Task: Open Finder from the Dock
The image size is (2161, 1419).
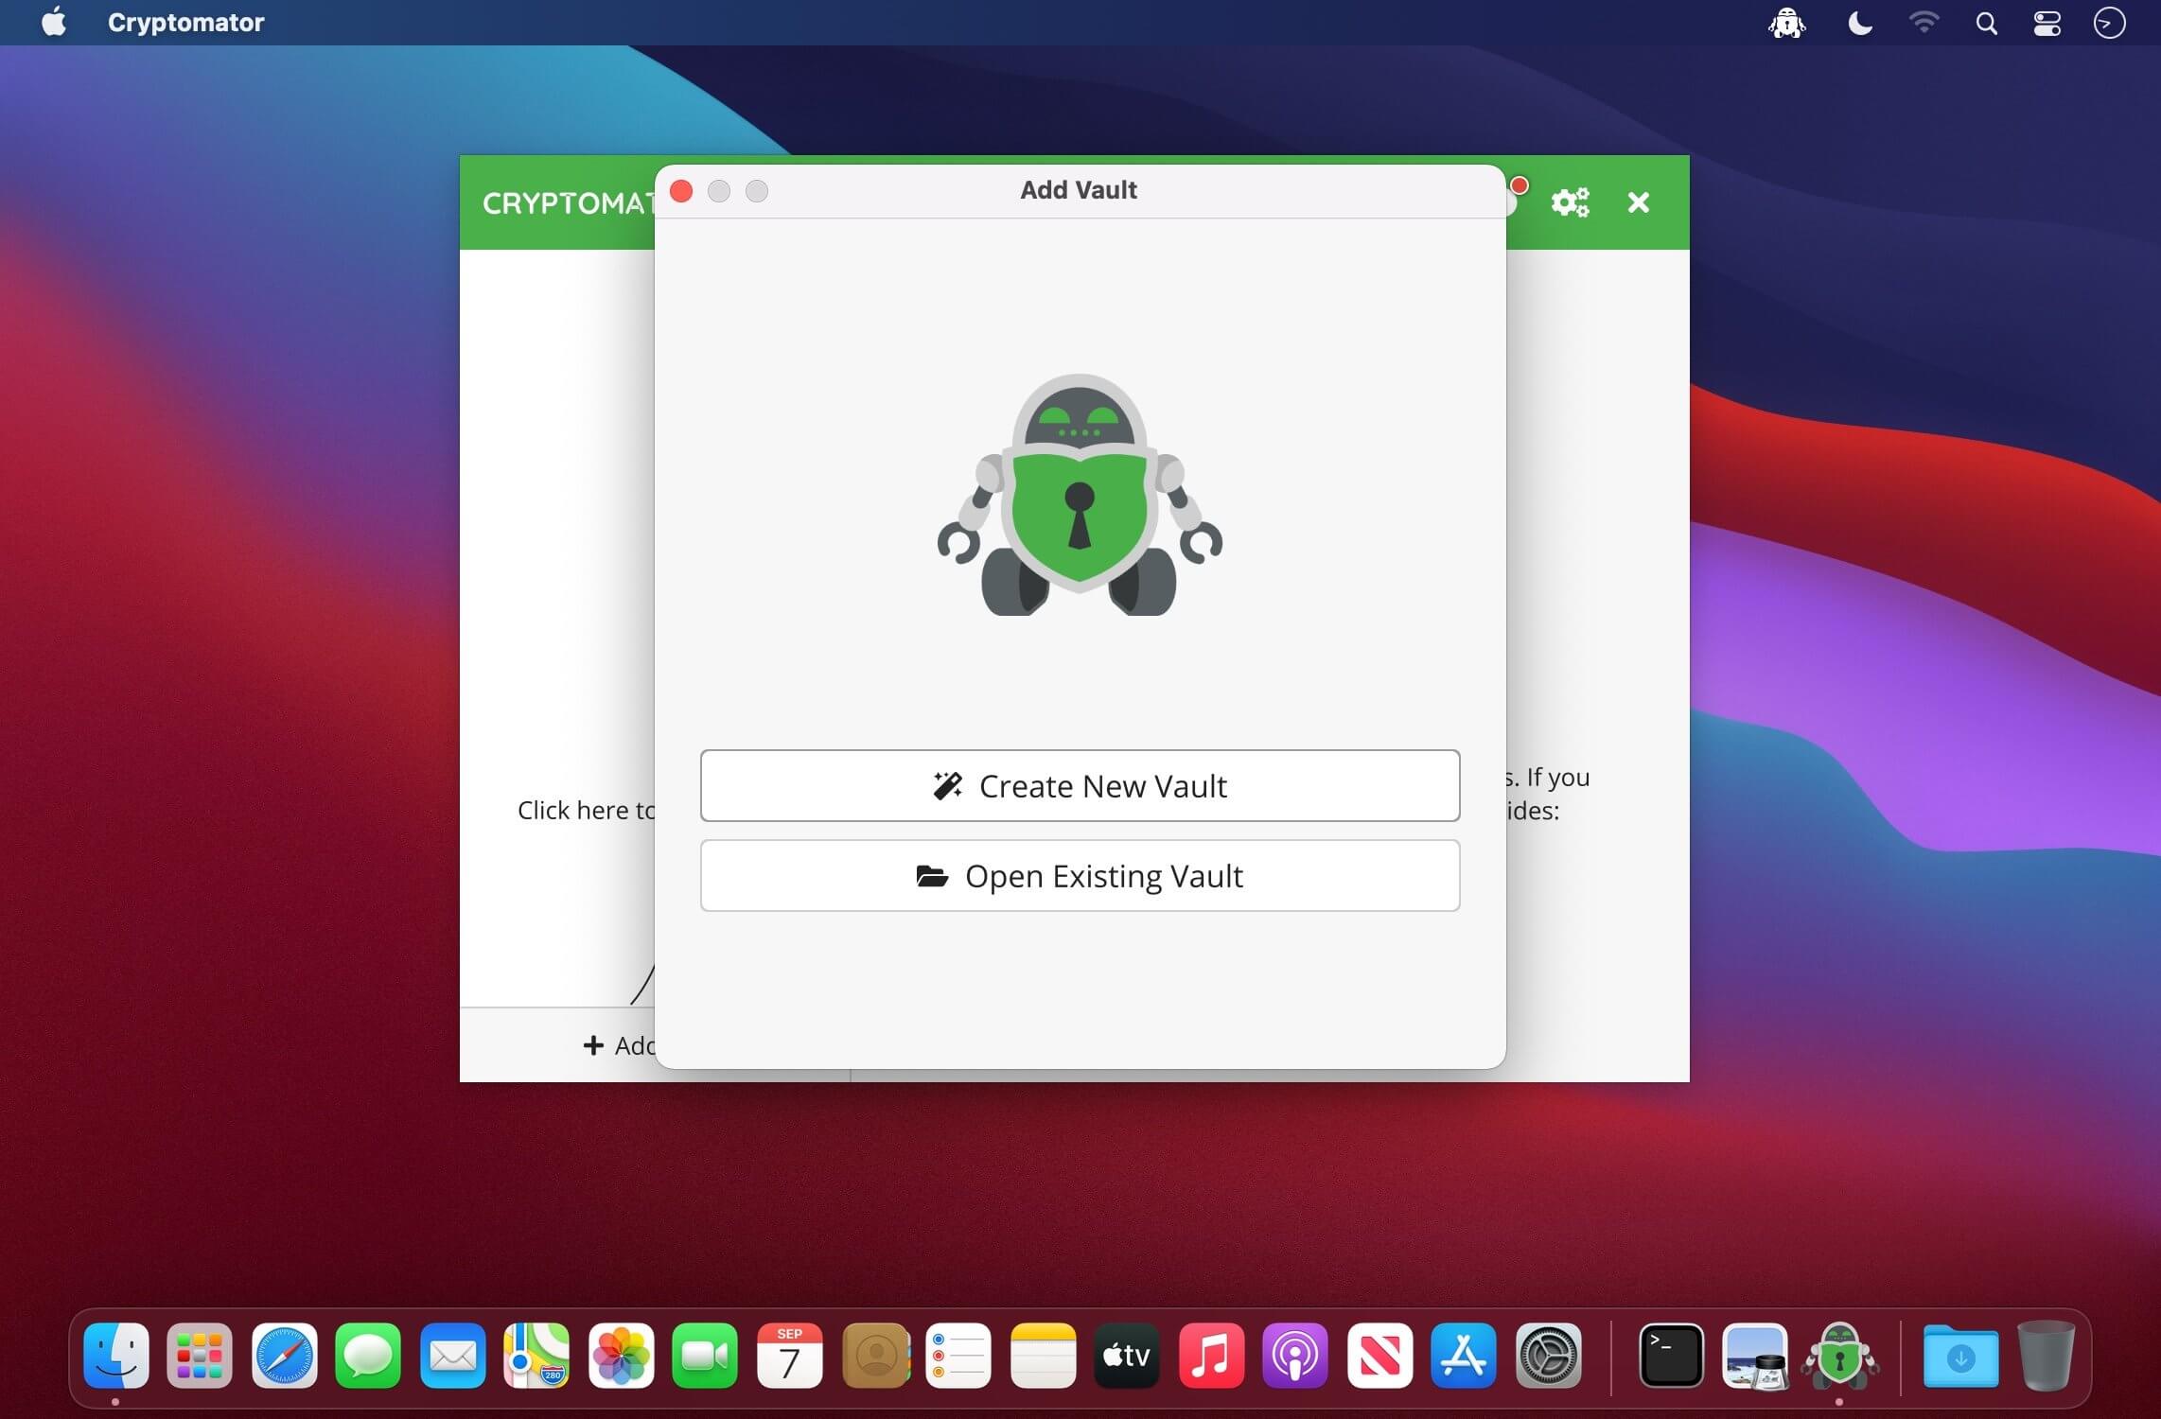Action: click(115, 1355)
